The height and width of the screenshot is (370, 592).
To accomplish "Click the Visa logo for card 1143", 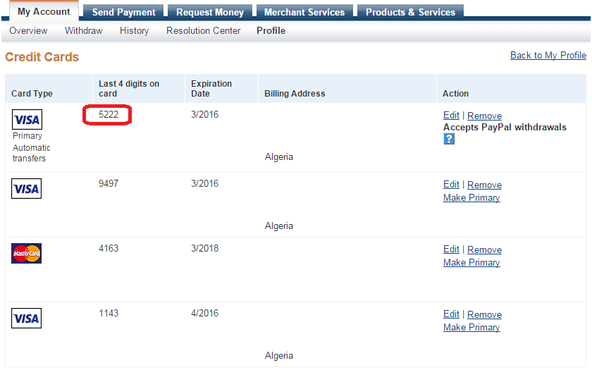I will pos(27,319).
